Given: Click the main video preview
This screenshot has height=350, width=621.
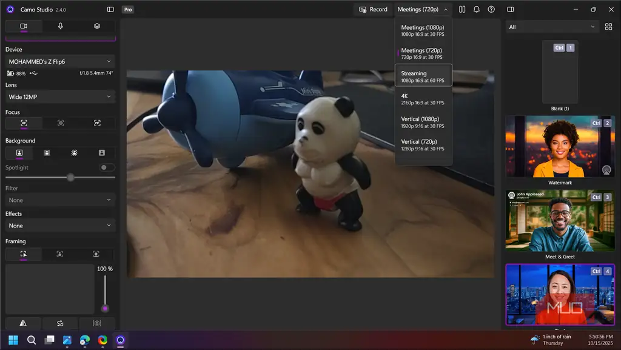Looking at the screenshot, I should pos(310,174).
